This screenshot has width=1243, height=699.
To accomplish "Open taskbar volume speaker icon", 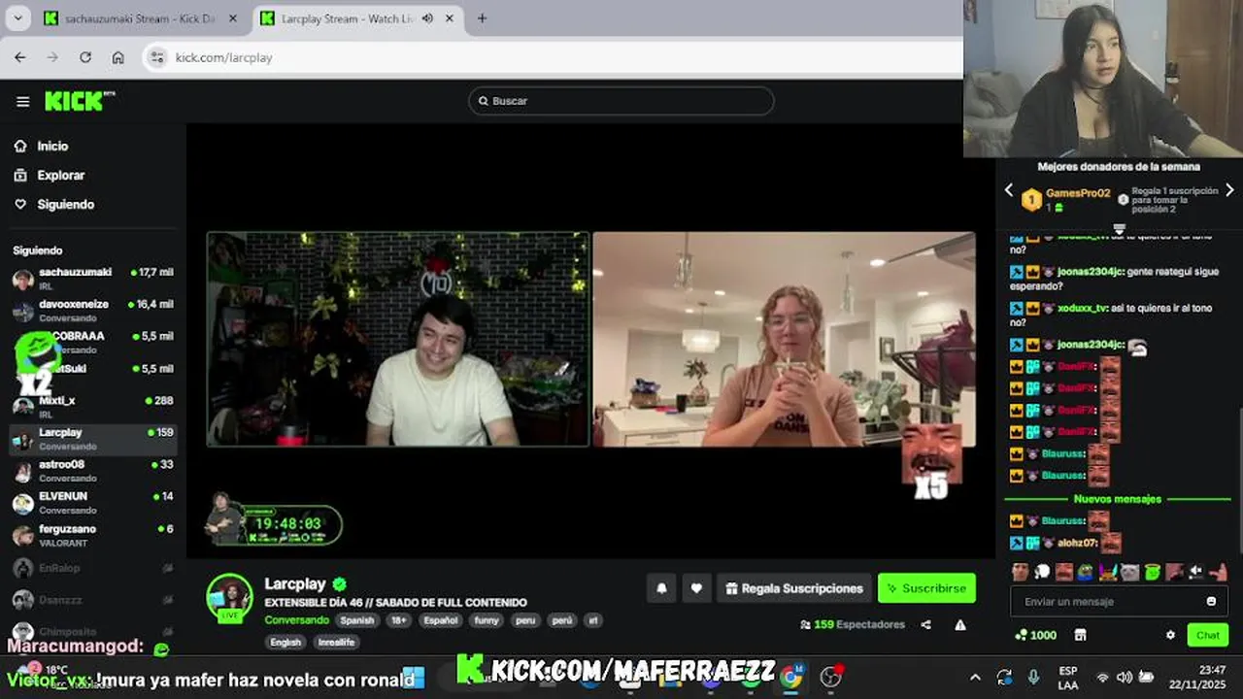I will tap(1125, 677).
